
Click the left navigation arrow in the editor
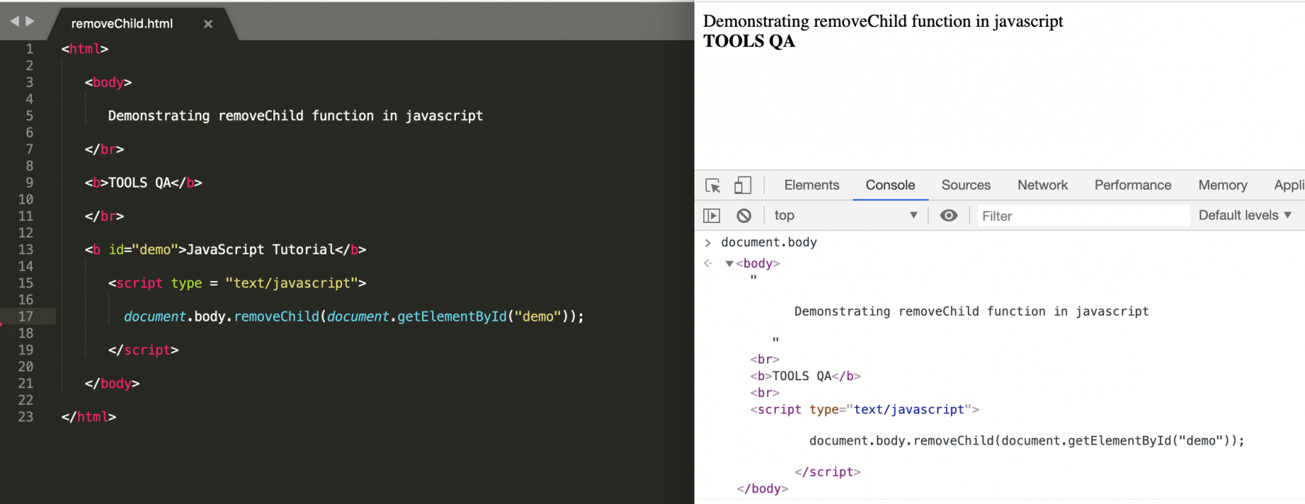[14, 22]
